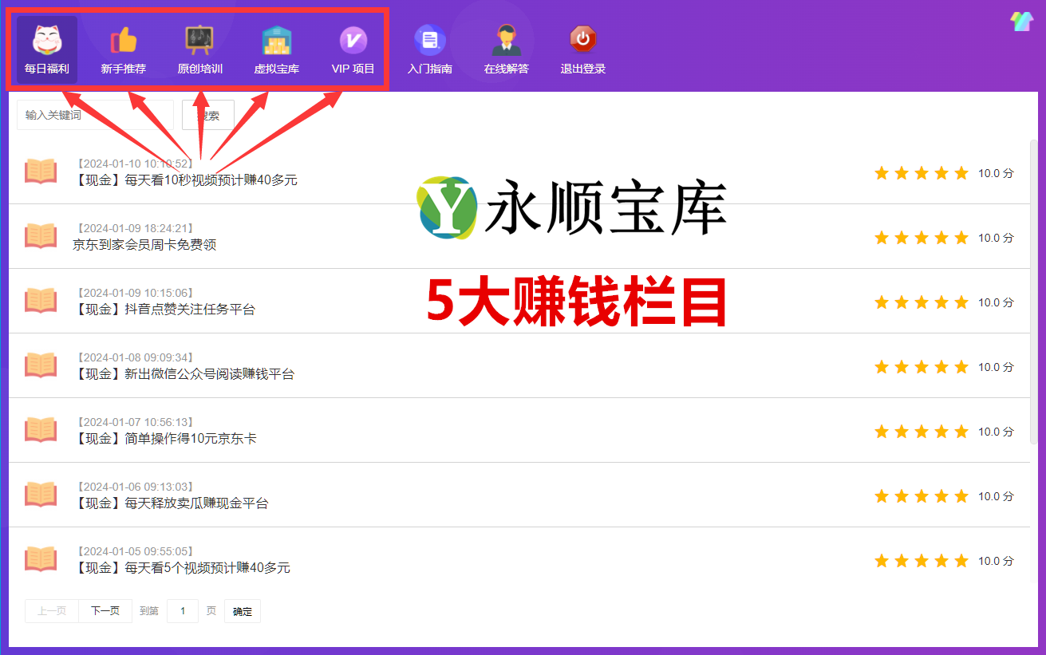This screenshot has height=655, width=1046.
Task: Open article 【现金】简单操作得10元京东卡
Action: (x=164, y=439)
